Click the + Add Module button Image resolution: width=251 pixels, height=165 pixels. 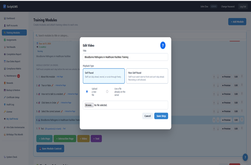click(x=237, y=22)
